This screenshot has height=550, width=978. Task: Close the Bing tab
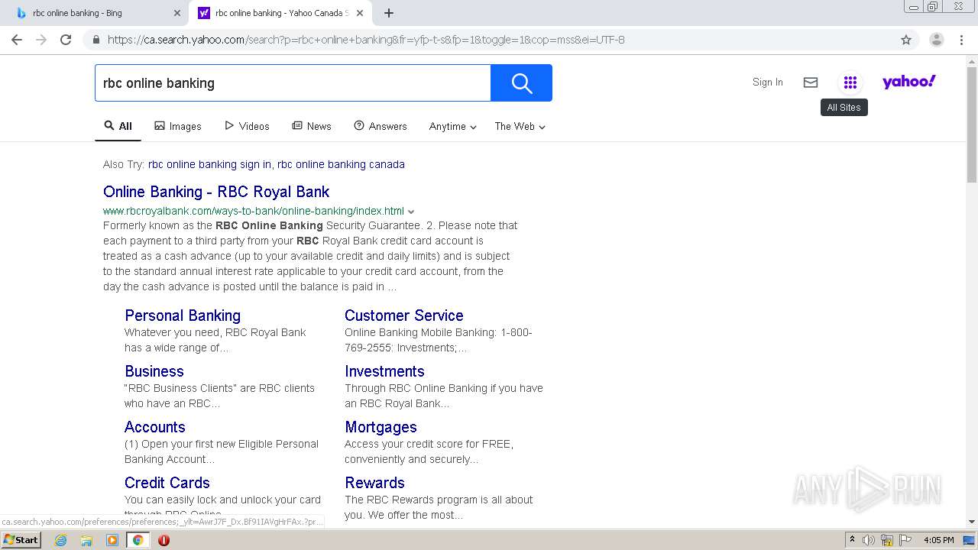click(x=177, y=13)
